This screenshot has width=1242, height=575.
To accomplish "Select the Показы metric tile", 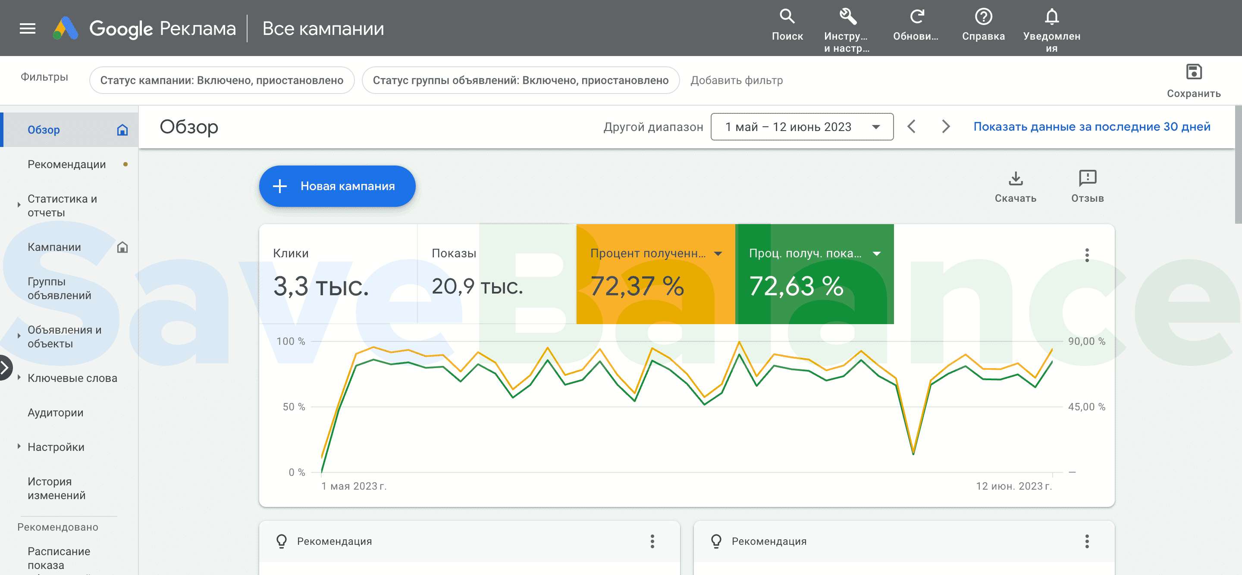I will tap(497, 274).
